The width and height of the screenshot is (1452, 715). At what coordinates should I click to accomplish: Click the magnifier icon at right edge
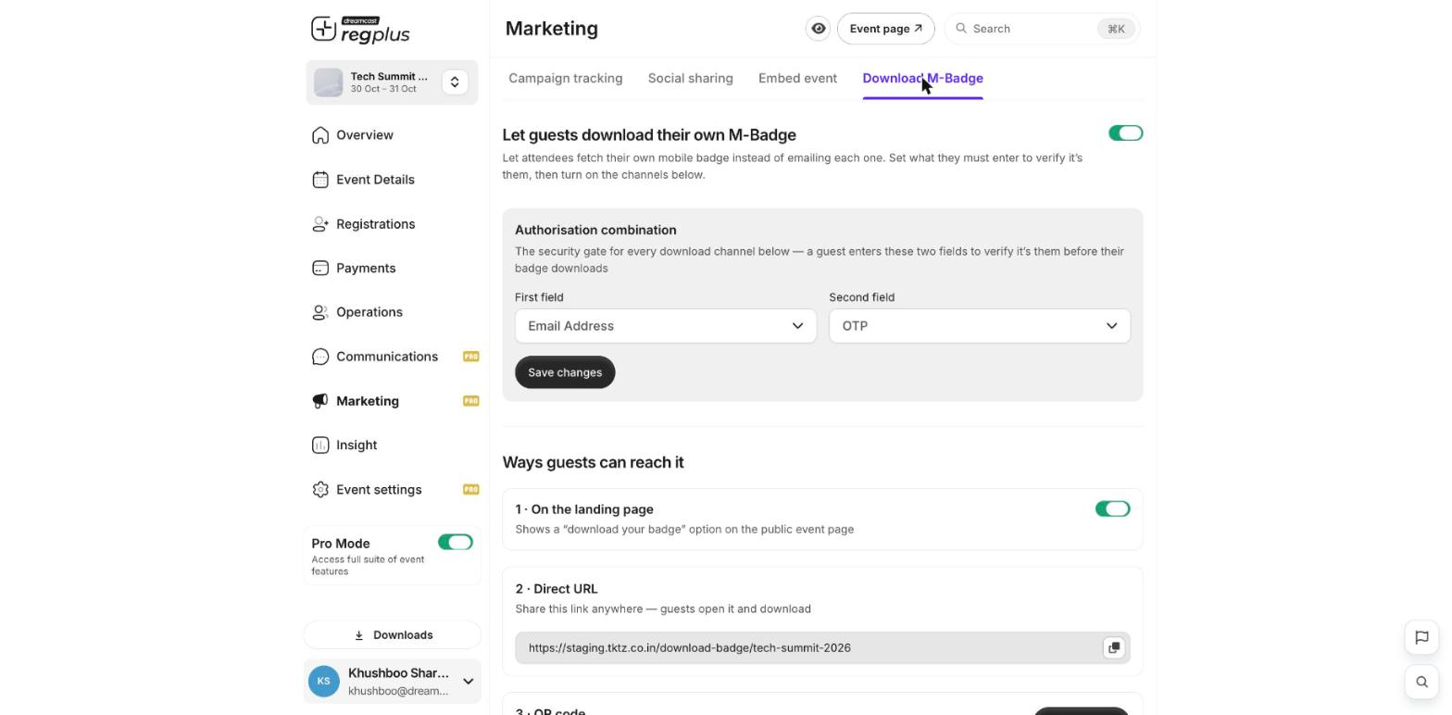point(1421,683)
